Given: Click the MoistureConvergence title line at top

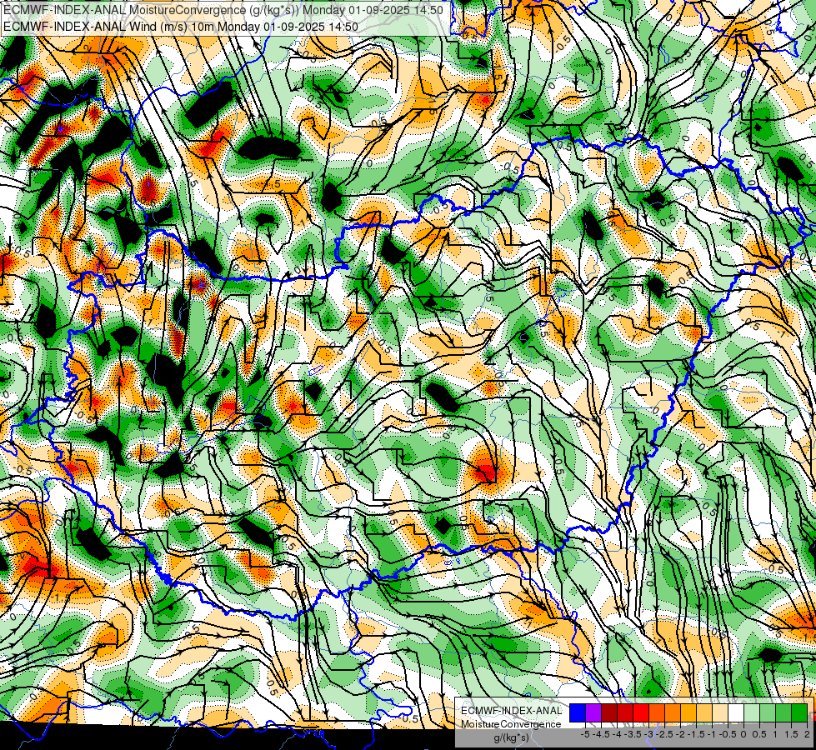Looking at the screenshot, I should pos(223,10).
